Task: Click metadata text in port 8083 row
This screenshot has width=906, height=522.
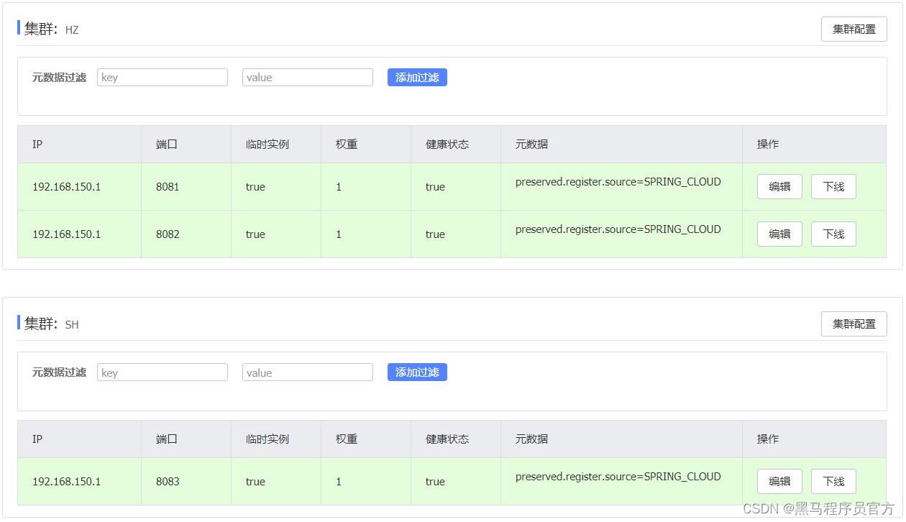Action: 618,477
